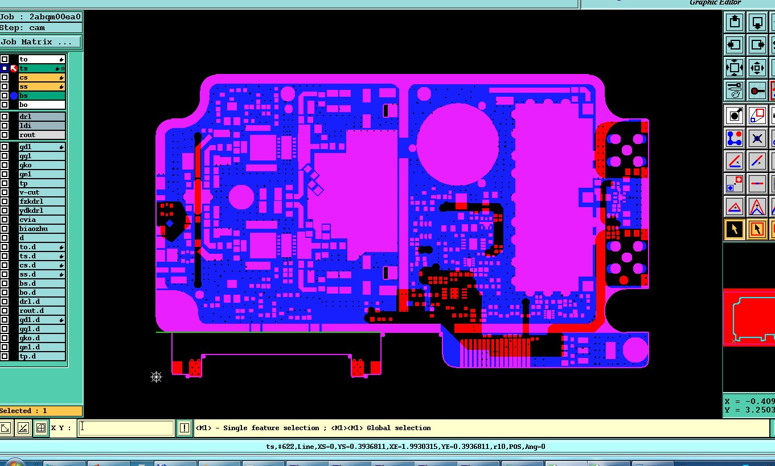Select the gko.d layer name
The image size is (775, 466).
coord(42,338)
